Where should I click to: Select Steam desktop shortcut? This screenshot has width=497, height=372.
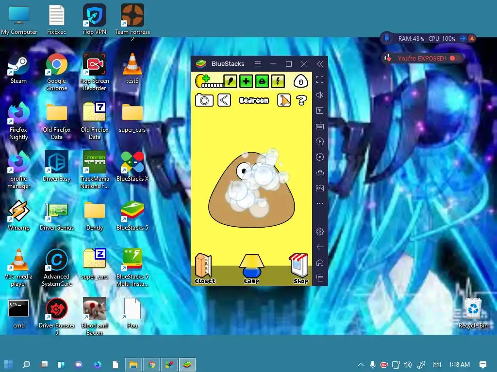pyautogui.click(x=19, y=70)
